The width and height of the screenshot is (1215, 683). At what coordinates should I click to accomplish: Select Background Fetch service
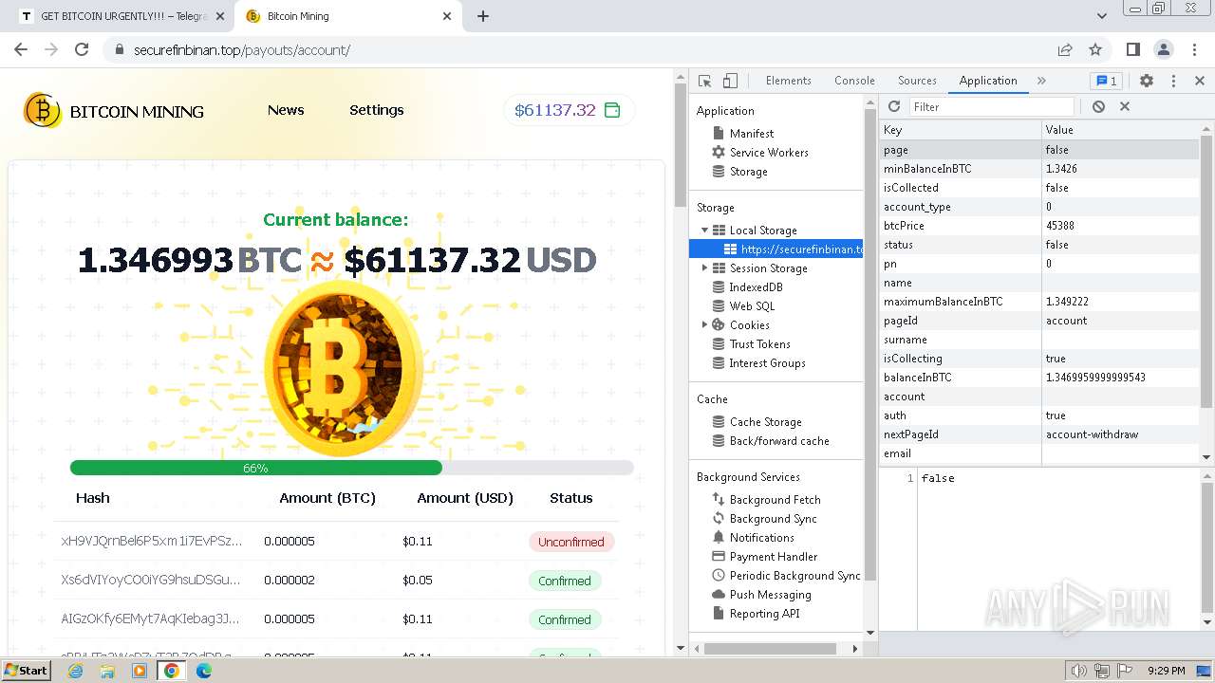pyautogui.click(x=775, y=500)
